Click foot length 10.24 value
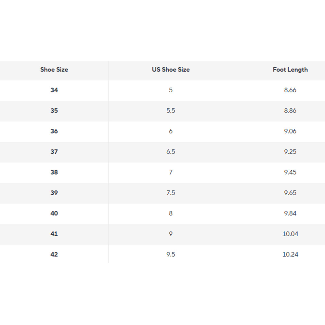 [x=290, y=254]
